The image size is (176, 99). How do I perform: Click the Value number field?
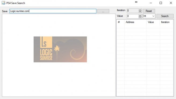click(x=133, y=16)
